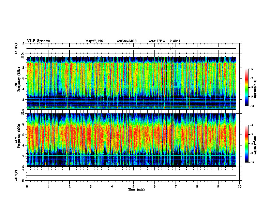The width and height of the screenshot is (270, 209).
Task: Click the ch.2 colorbar unit label
Action: pyautogui.click(x=255, y=145)
